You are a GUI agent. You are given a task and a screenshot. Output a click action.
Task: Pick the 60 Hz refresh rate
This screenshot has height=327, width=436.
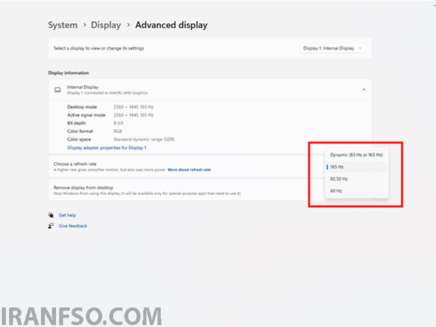(x=356, y=191)
